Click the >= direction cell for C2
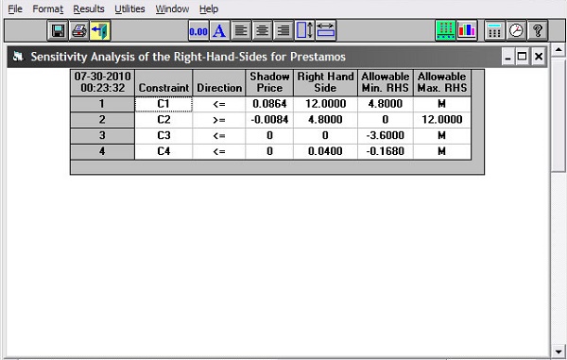The width and height of the screenshot is (567, 360). [x=219, y=120]
